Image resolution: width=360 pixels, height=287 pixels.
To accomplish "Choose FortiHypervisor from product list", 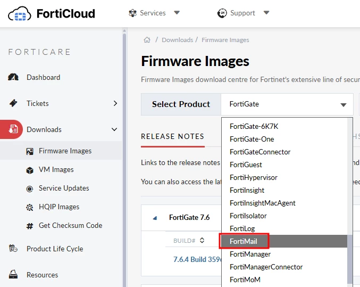I will tap(284, 177).
